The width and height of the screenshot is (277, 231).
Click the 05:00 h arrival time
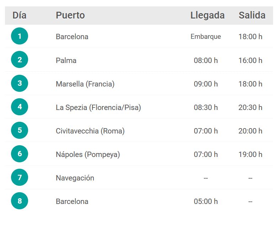click(206, 201)
